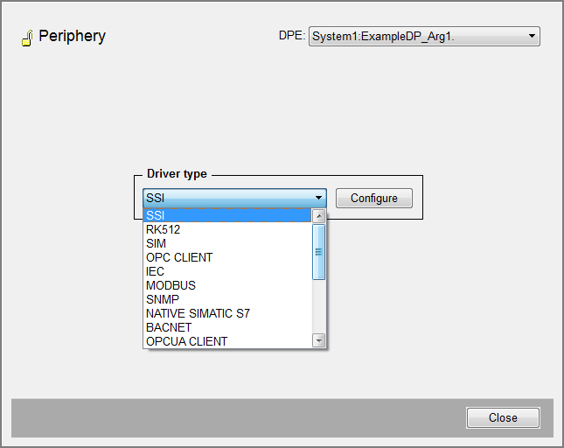The image size is (564, 448).
Task: Click the Periphery heading text
Action: [x=72, y=37]
